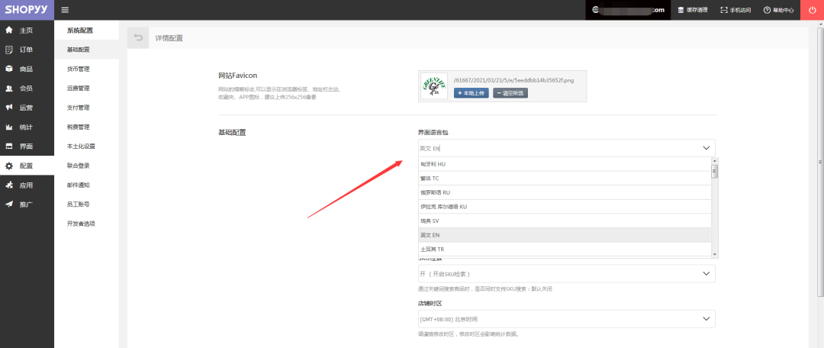
Task: Open 税费管理 settings page
Action: (x=79, y=127)
